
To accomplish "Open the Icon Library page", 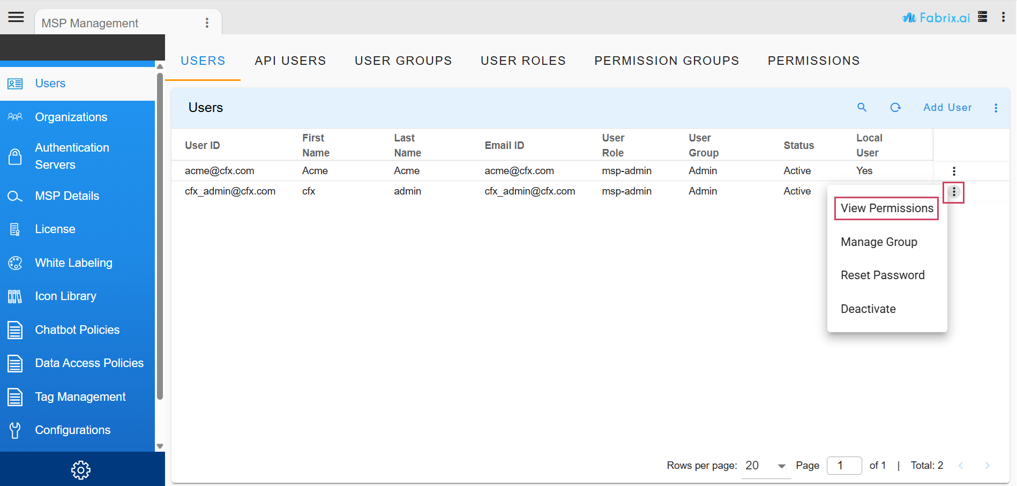I will point(65,296).
